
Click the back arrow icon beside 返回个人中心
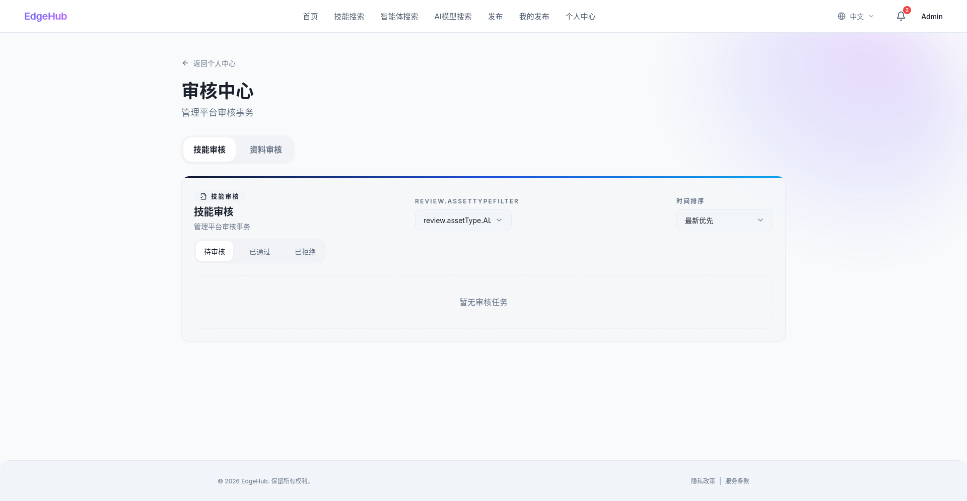[x=185, y=63]
